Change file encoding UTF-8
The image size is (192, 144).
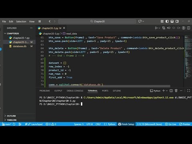click(90, 124)
